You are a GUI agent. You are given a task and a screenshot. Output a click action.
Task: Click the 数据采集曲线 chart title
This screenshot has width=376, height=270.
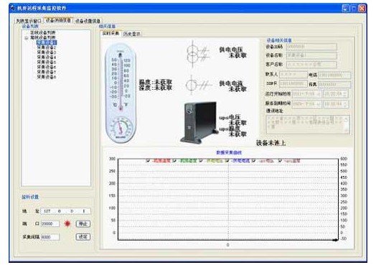click(x=229, y=152)
